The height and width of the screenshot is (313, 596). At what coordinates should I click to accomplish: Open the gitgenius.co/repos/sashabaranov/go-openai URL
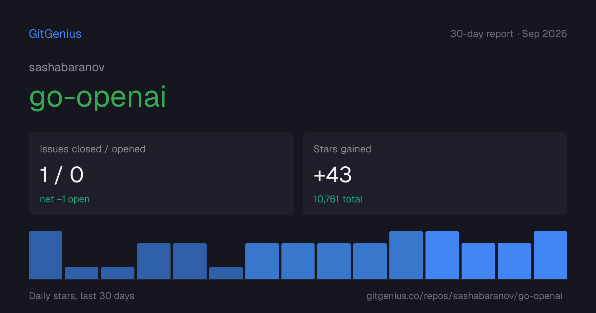click(464, 296)
